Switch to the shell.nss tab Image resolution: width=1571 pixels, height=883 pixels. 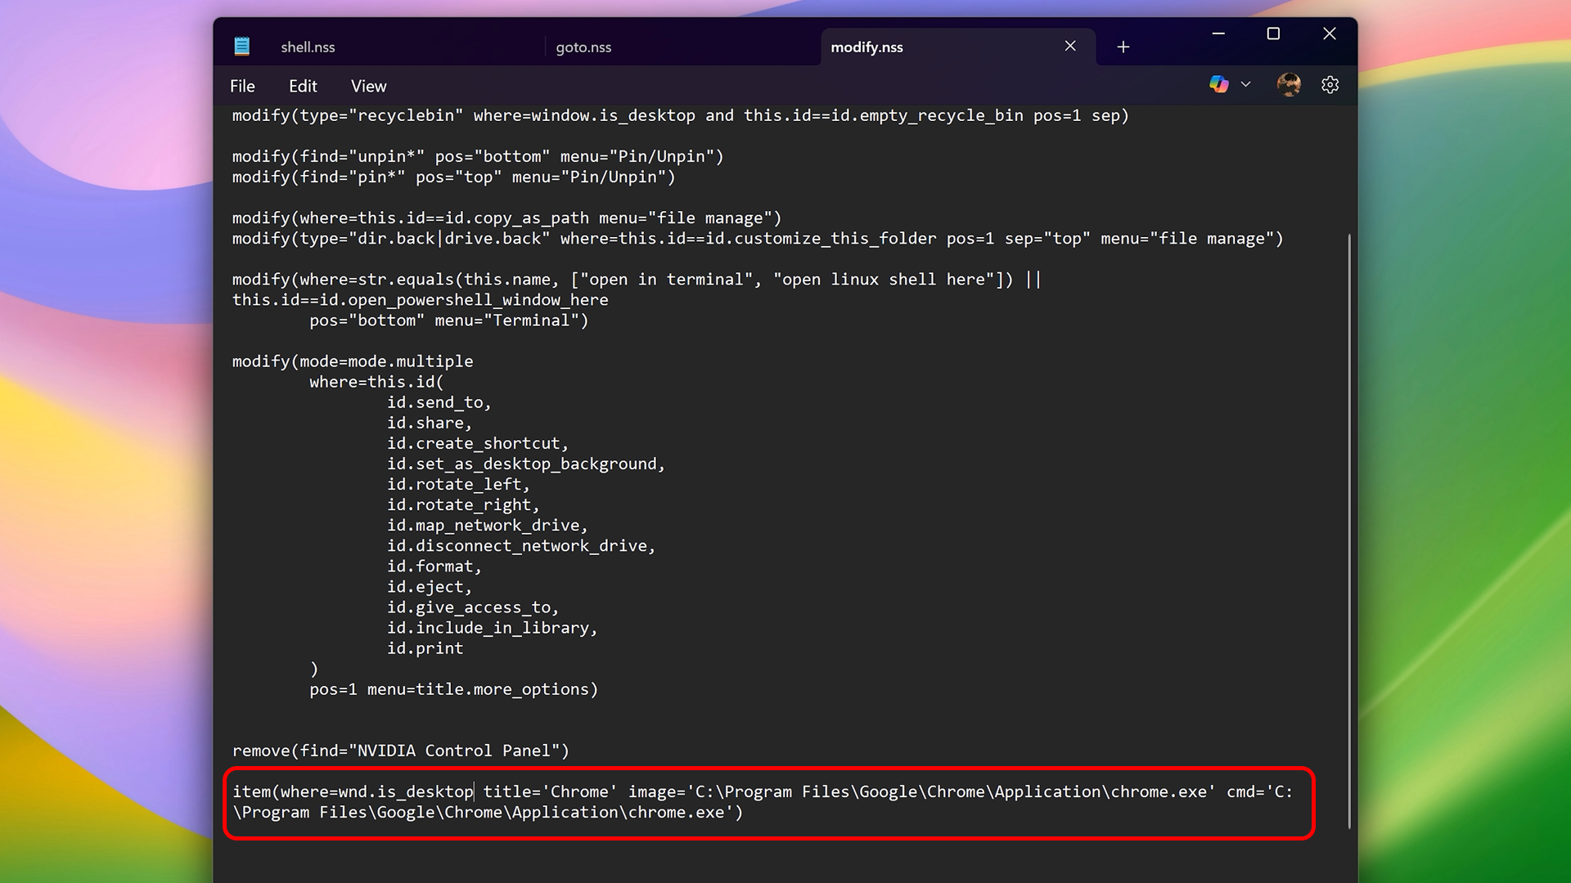[x=308, y=47]
